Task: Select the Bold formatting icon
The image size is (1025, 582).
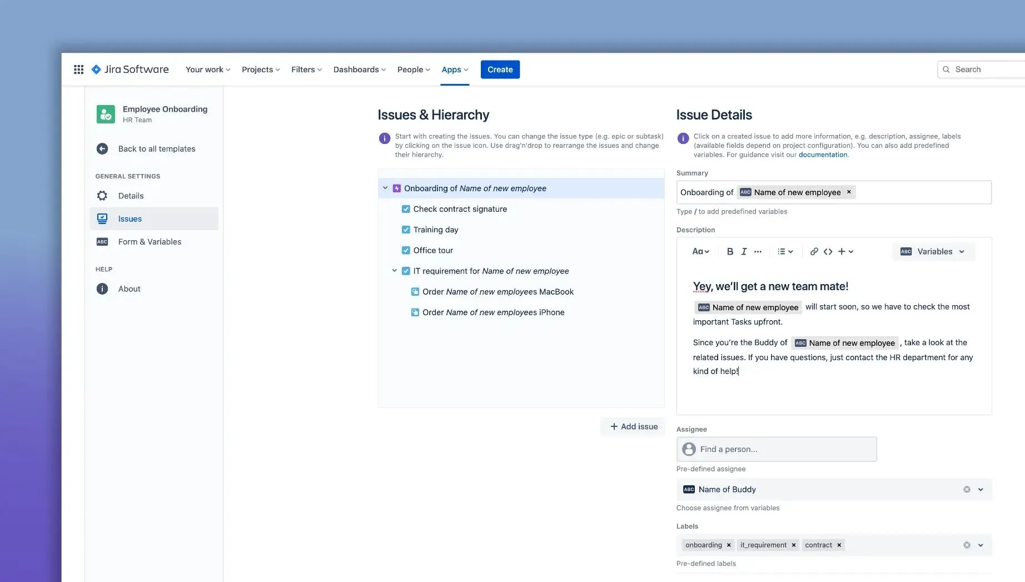Action: point(729,251)
